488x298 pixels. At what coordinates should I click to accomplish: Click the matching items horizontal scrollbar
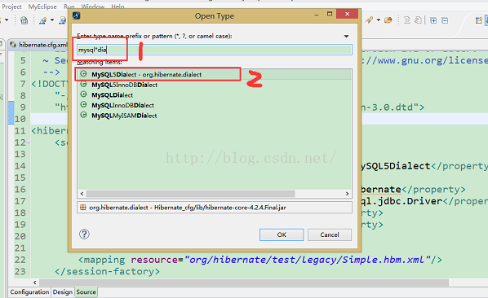point(215,194)
